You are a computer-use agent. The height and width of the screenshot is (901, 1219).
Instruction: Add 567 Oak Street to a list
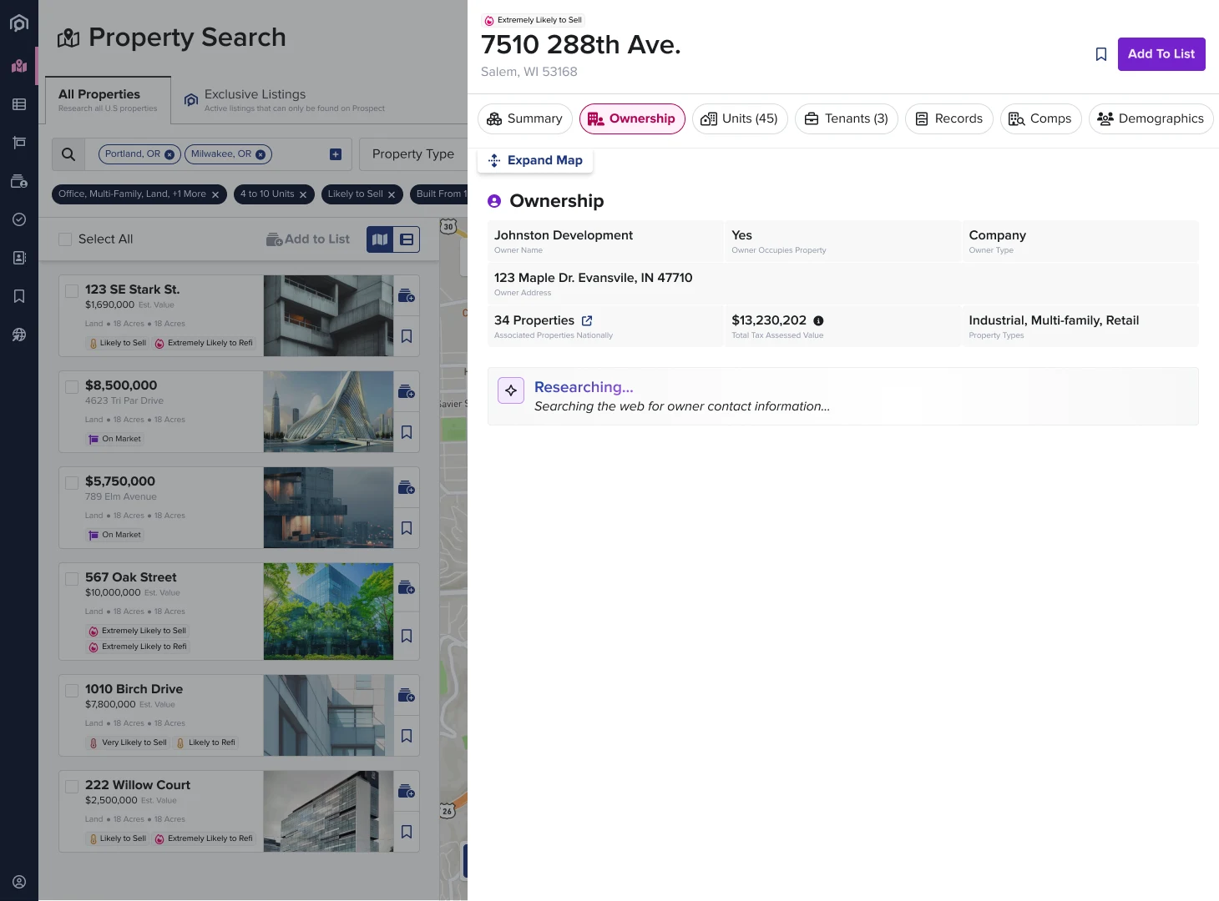[x=407, y=588]
